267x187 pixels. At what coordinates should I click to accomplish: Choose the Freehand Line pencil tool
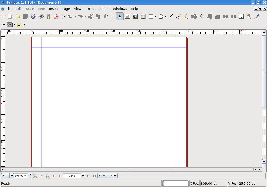pos(186,16)
